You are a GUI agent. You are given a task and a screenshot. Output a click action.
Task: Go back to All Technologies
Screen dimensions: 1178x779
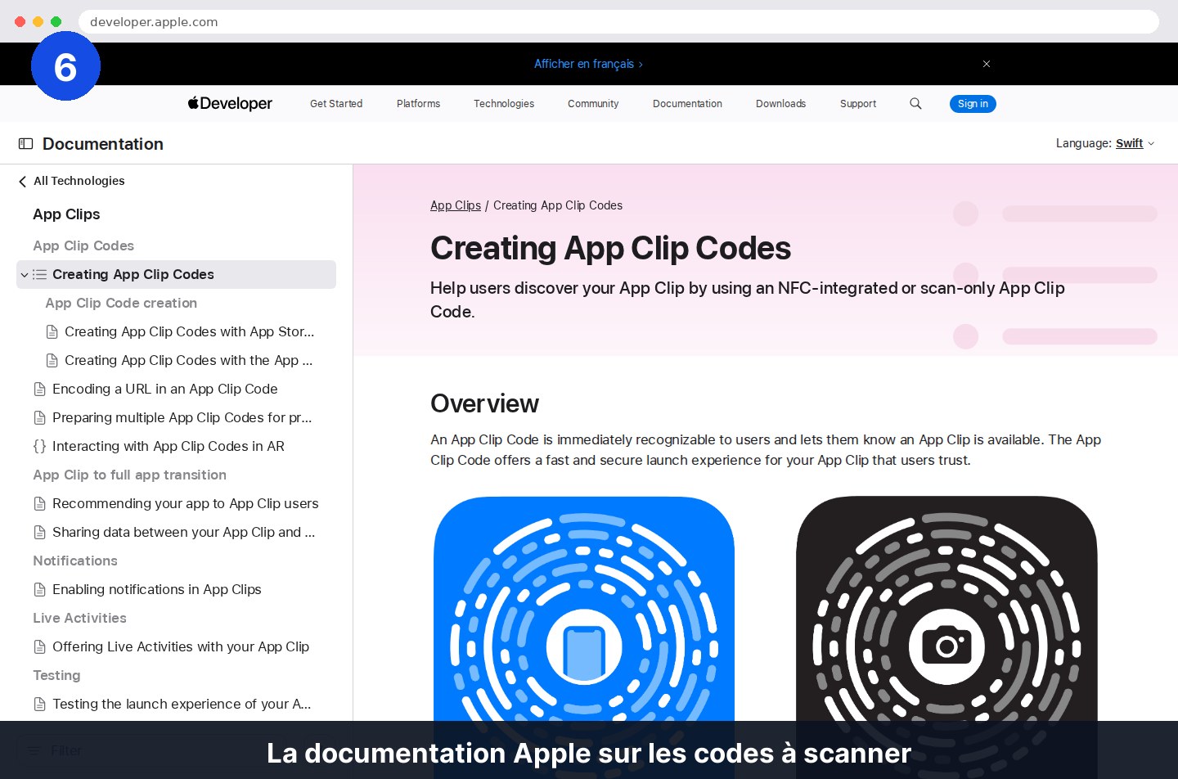pos(71,181)
